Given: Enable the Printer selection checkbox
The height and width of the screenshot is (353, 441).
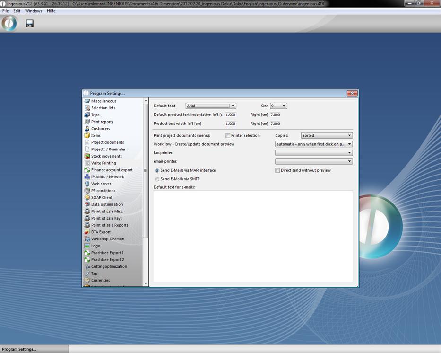Looking at the screenshot, I should (228, 136).
